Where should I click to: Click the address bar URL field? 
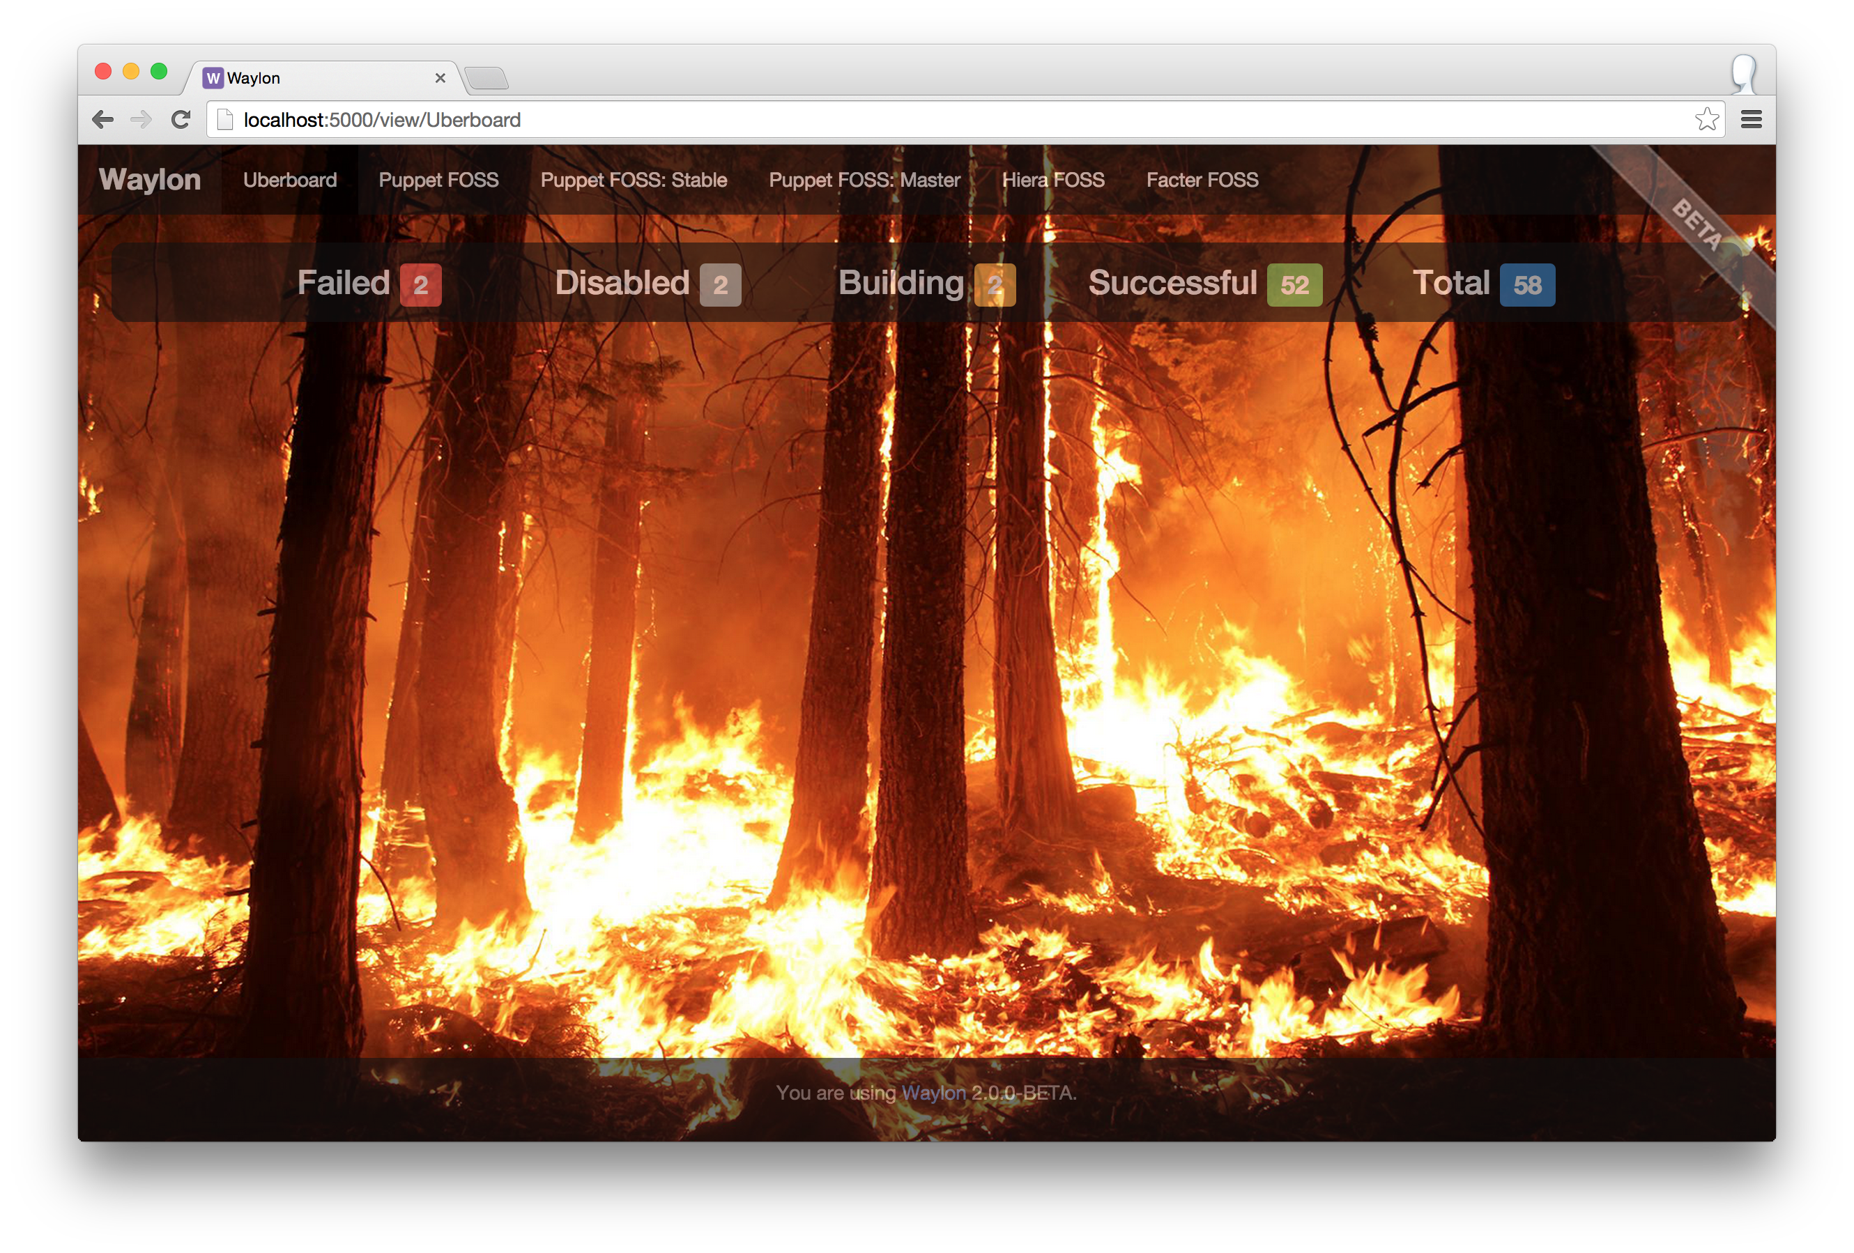(x=957, y=120)
